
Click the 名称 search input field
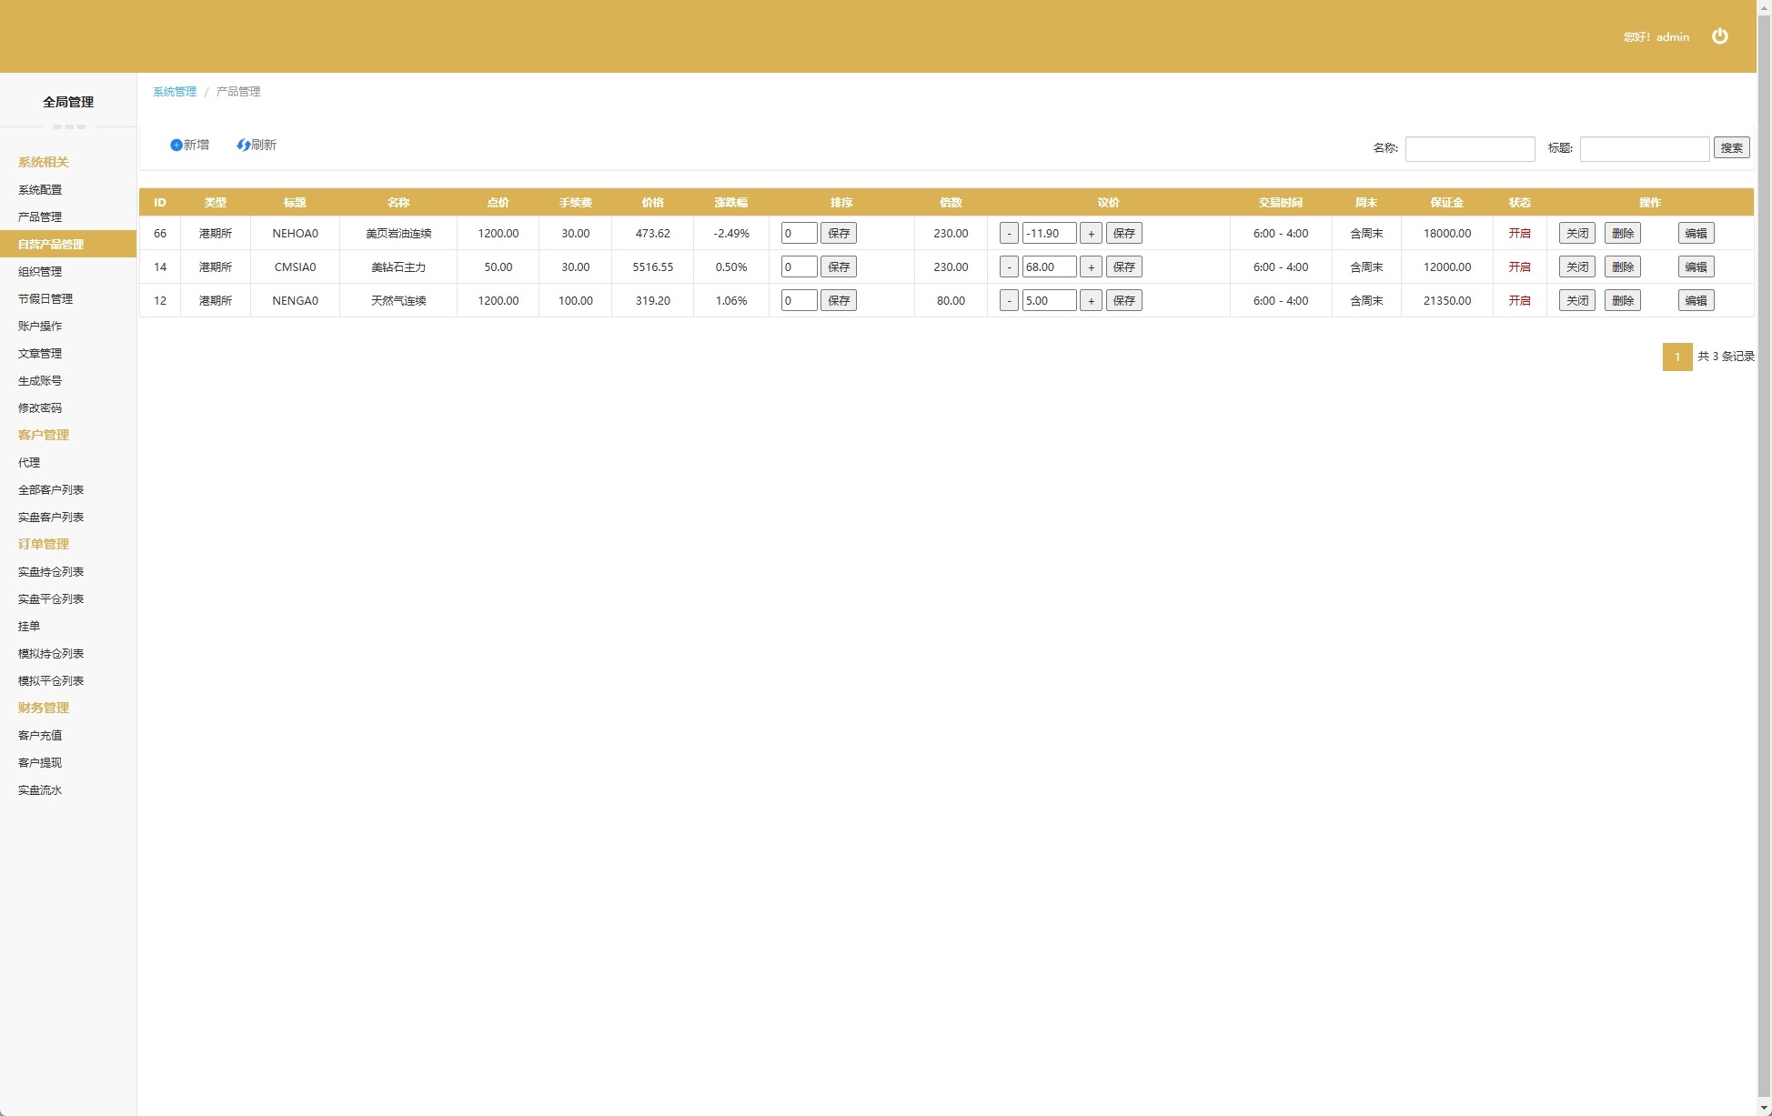tap(1469, 149)
